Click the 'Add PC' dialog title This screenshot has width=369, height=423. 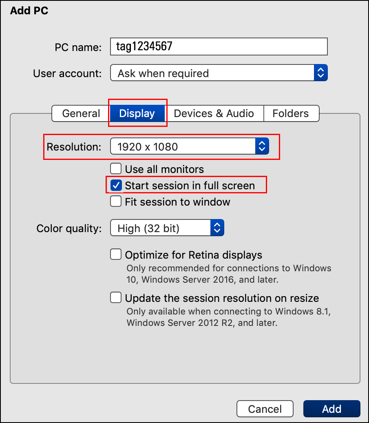[x=29, y=11]
